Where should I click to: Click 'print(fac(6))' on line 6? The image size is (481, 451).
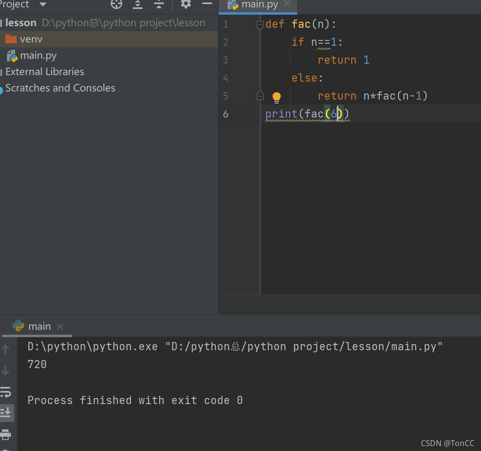(x=307, y=114)
